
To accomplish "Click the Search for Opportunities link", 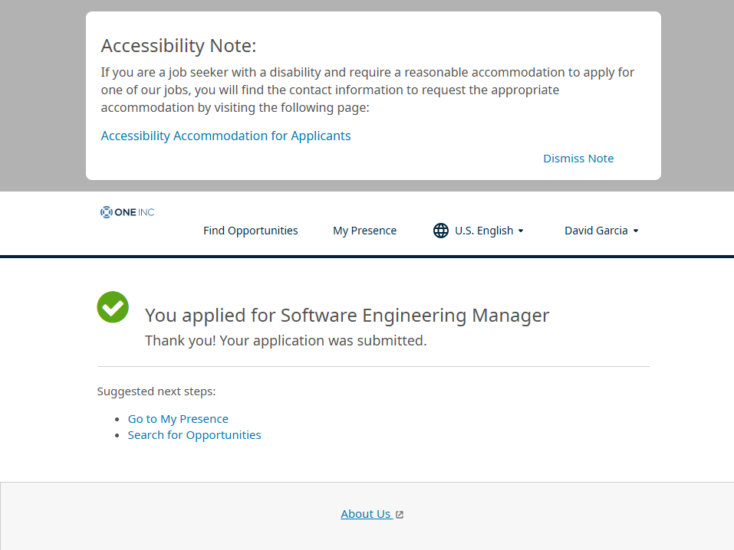I will point(194,435).
